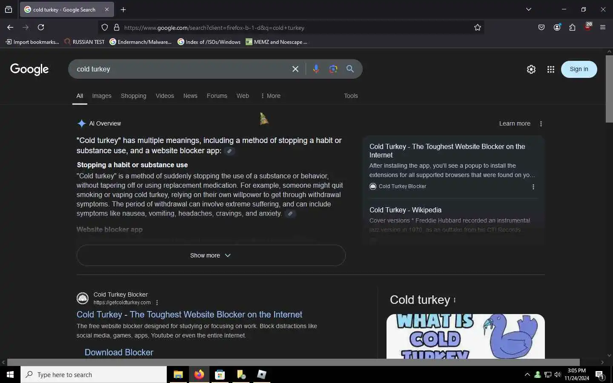Open the Firefox hamburger application menu
The image size is (613, 383).
click(603, 27)
